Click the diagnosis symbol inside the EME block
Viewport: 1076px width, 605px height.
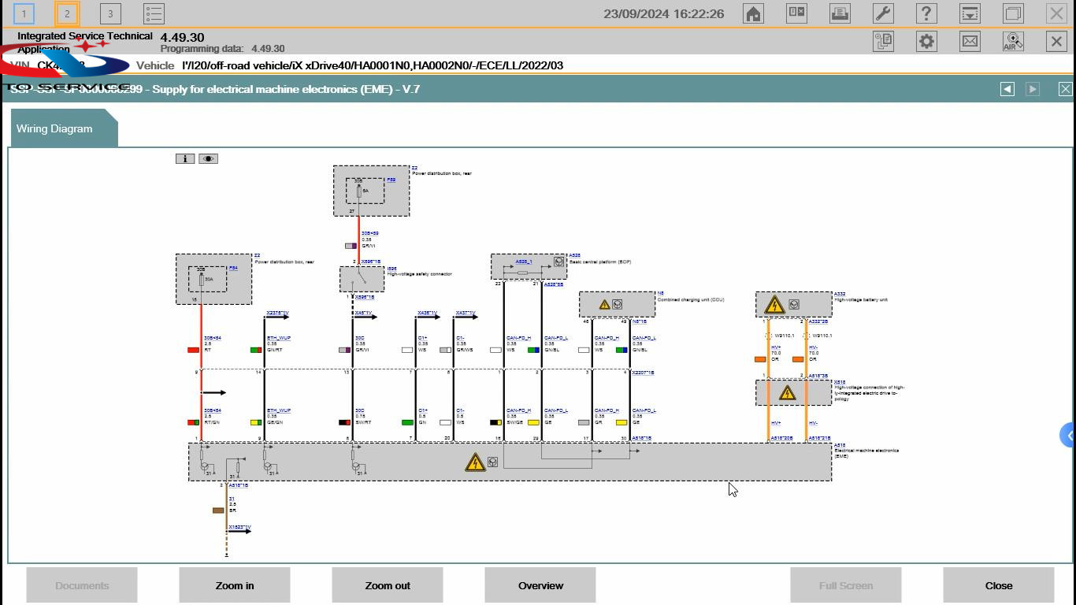click(x=492, y=462)
